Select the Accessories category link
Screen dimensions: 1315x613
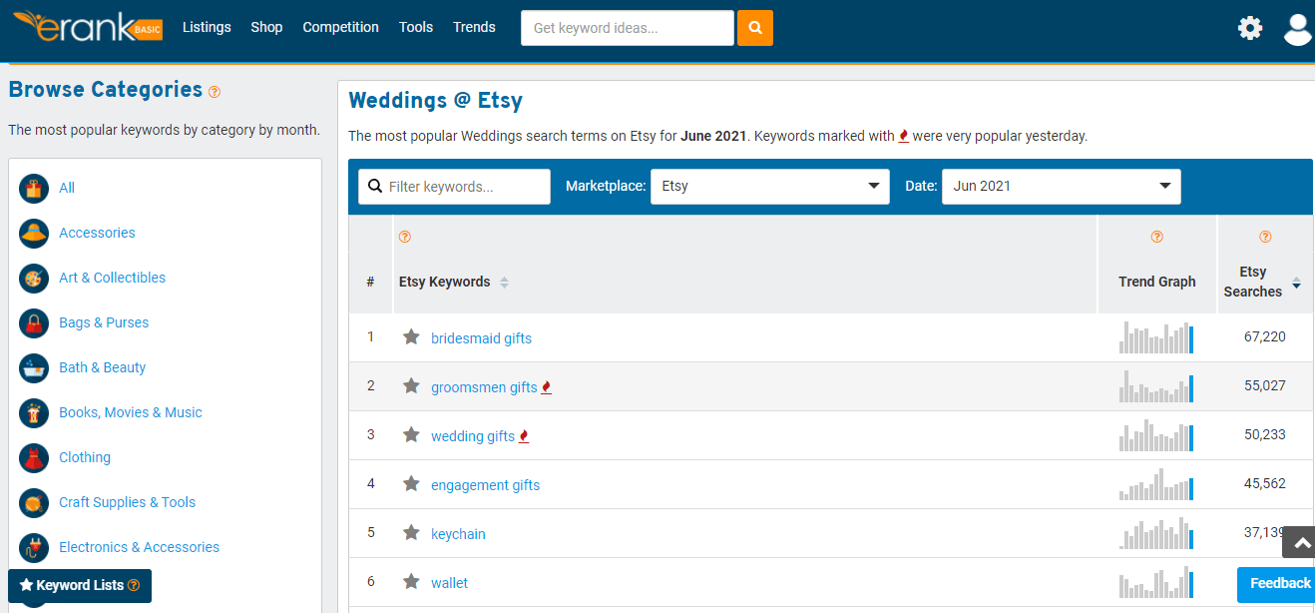tap(97, 233)
